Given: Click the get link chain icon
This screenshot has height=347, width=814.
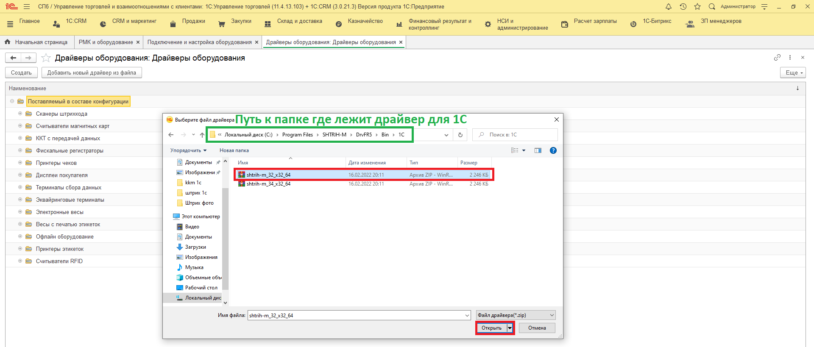Looking at the screenshot, I should point(777,58).
